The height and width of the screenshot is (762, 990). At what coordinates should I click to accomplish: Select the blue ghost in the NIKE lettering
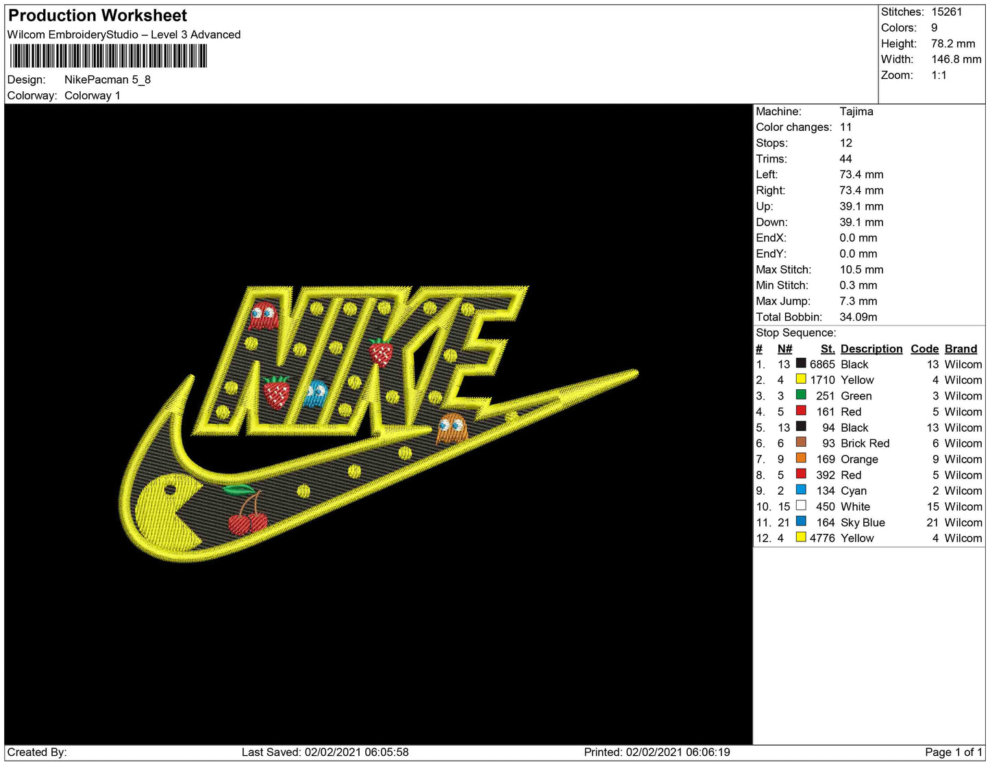tap(316, 393)
